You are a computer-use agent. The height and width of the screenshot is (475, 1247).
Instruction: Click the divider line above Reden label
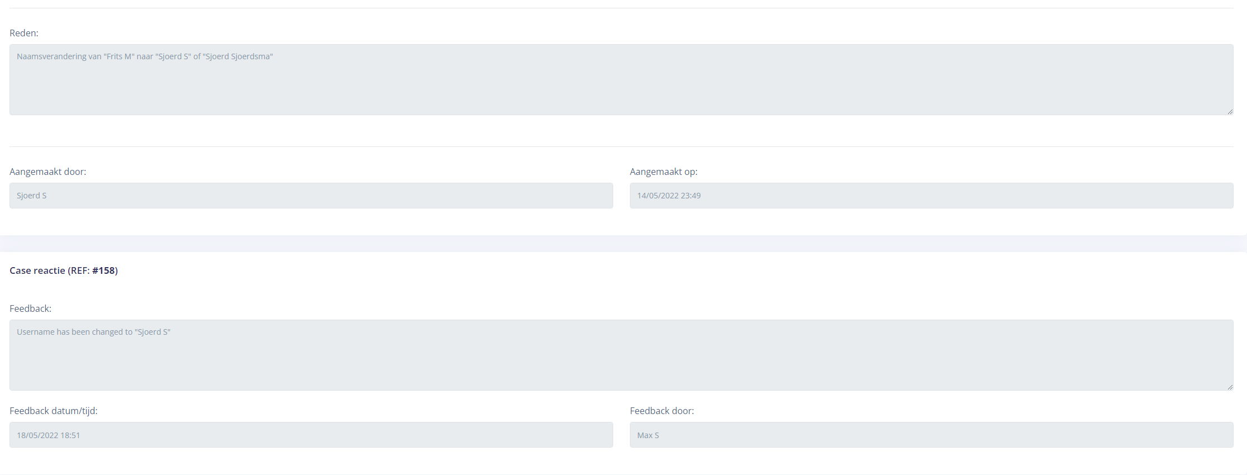tap(620, 8)
